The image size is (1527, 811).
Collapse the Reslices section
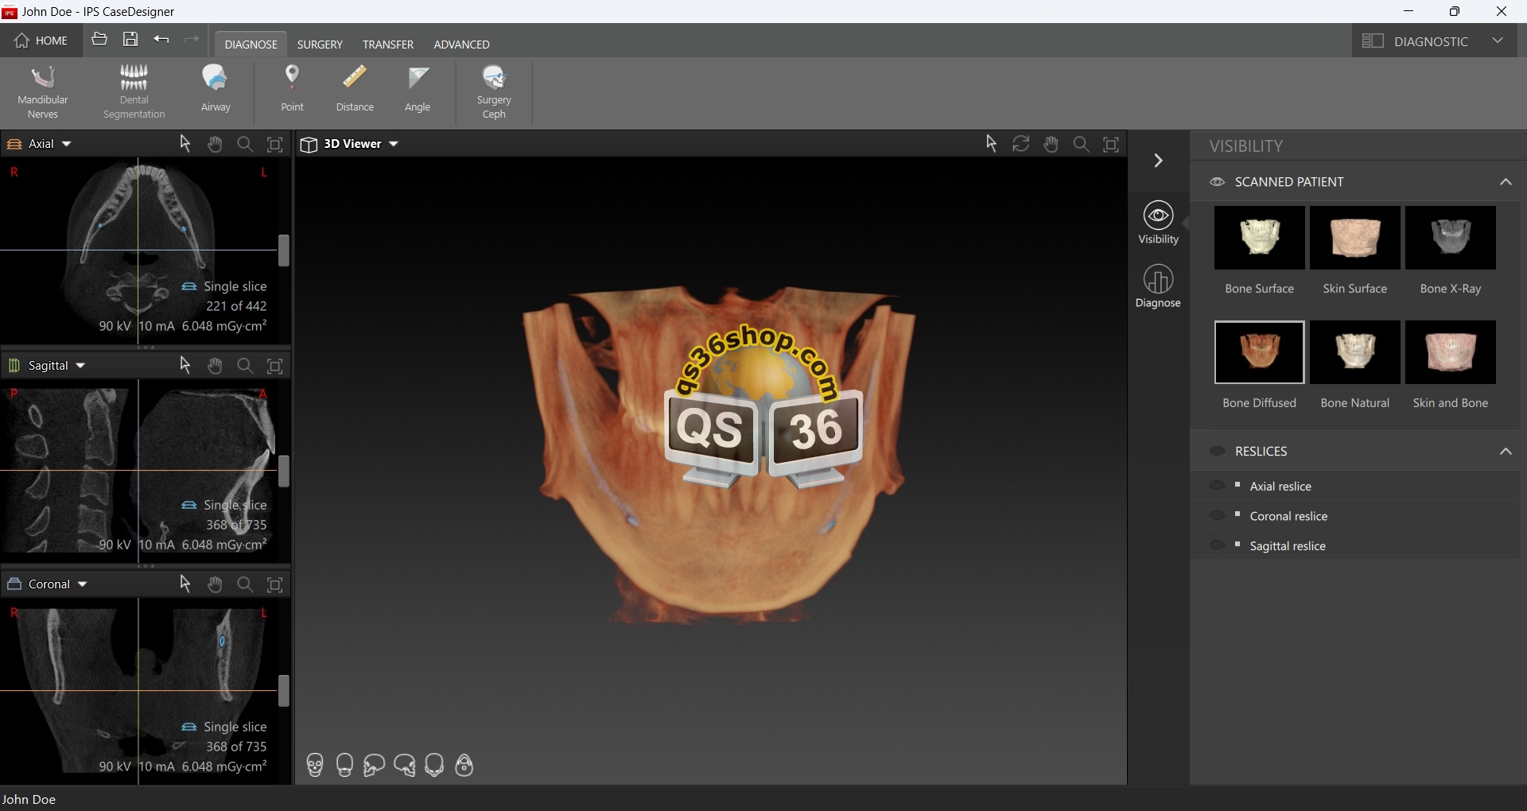pyautogui.click(x=1506, y=451)
